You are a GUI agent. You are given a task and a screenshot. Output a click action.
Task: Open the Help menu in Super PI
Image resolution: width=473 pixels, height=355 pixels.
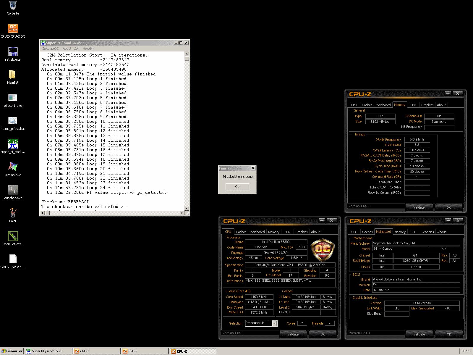88,49
